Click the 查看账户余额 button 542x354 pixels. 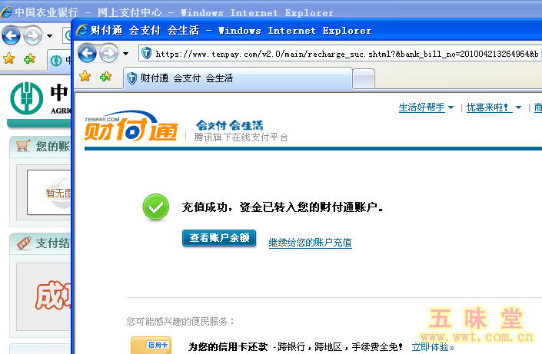pos(219,238)
